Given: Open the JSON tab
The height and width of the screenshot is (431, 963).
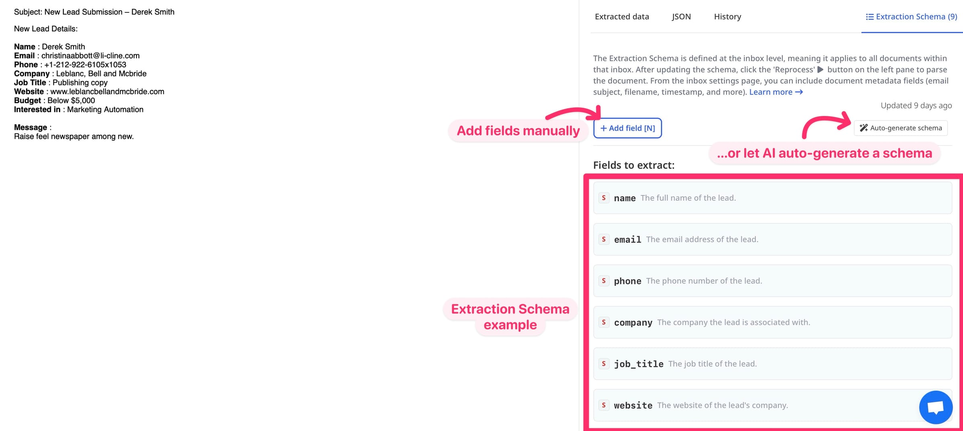Looking at the screenshot, I should [x=681, y=16].
